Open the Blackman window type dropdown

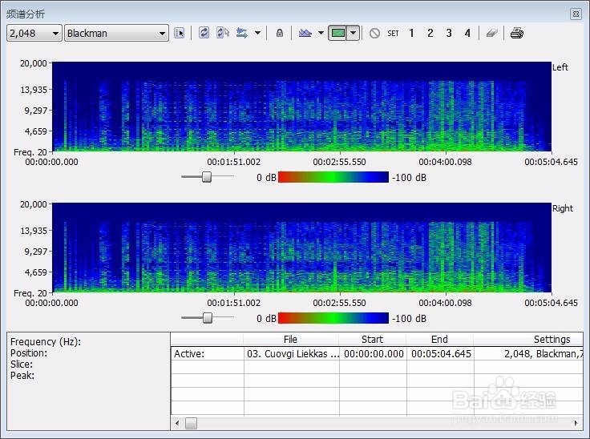click(x=116, y=33)
